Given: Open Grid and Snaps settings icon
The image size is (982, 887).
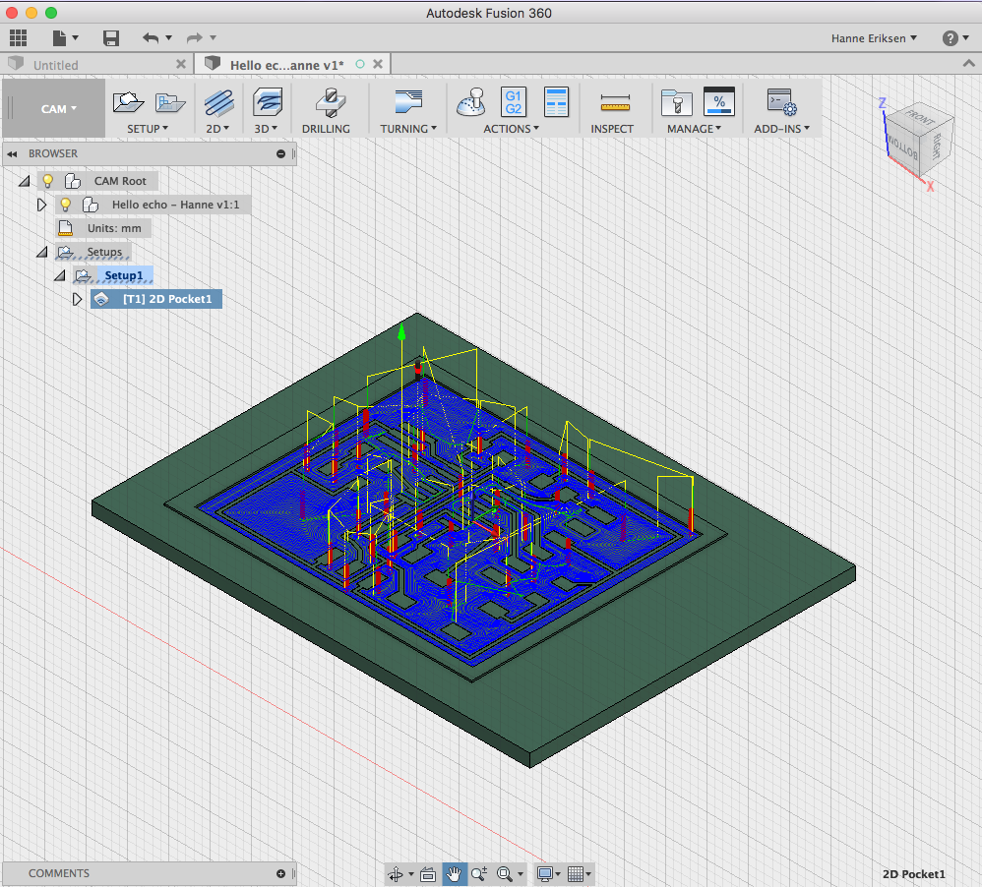Looking at the screenshot, I should [576, 874].
